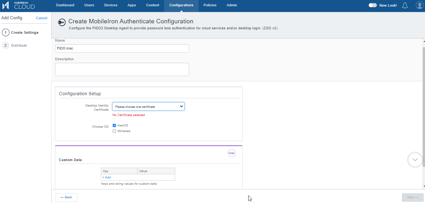
Task: Click the MobileIron Cloud logo
Action: pyautogui.click(x=19, y=5)
